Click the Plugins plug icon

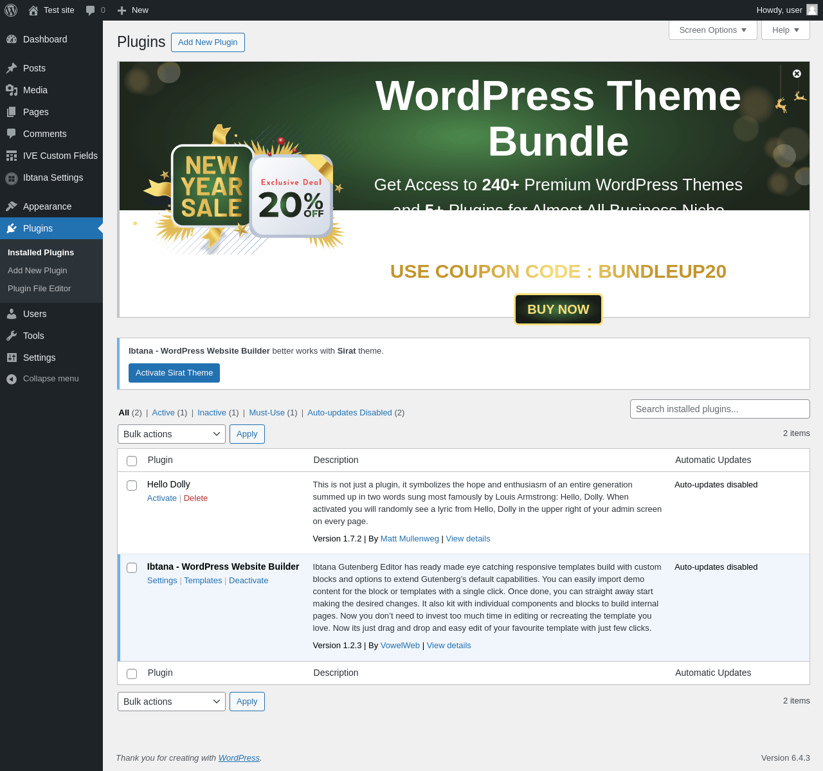[x=12, y=228]
